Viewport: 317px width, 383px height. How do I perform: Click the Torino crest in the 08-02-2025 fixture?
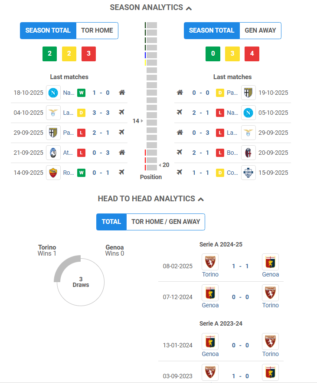210,262
